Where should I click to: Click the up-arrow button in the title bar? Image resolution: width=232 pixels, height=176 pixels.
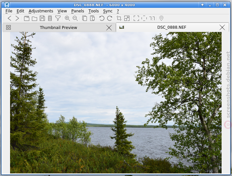tap(202, 5)
